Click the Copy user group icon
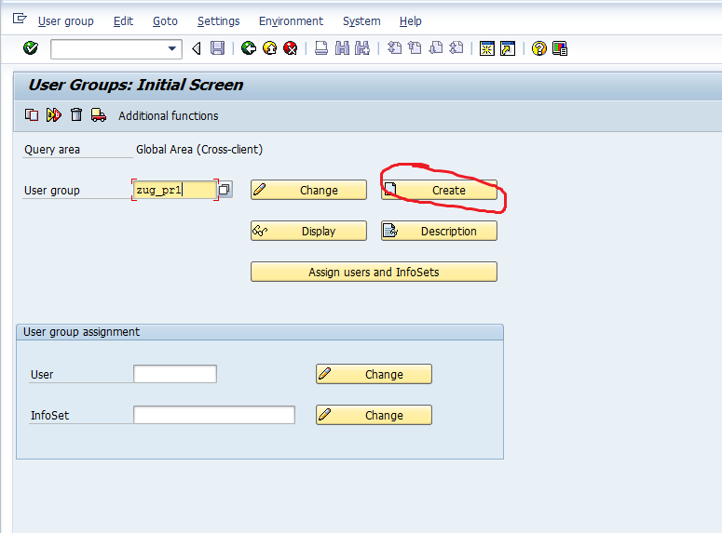The width and height of the screenshot is (722, 533). (x=32, y=115)
